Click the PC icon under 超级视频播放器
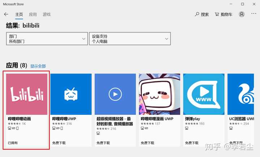Image resolution: width=260 pixels, height=157 pixels. 98,133
